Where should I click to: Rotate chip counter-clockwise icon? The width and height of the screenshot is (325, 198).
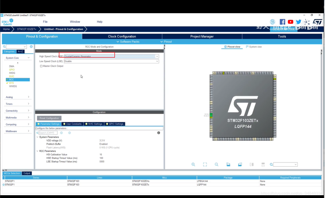(240, 164)
